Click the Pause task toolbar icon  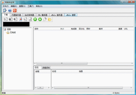coord(11,19)
